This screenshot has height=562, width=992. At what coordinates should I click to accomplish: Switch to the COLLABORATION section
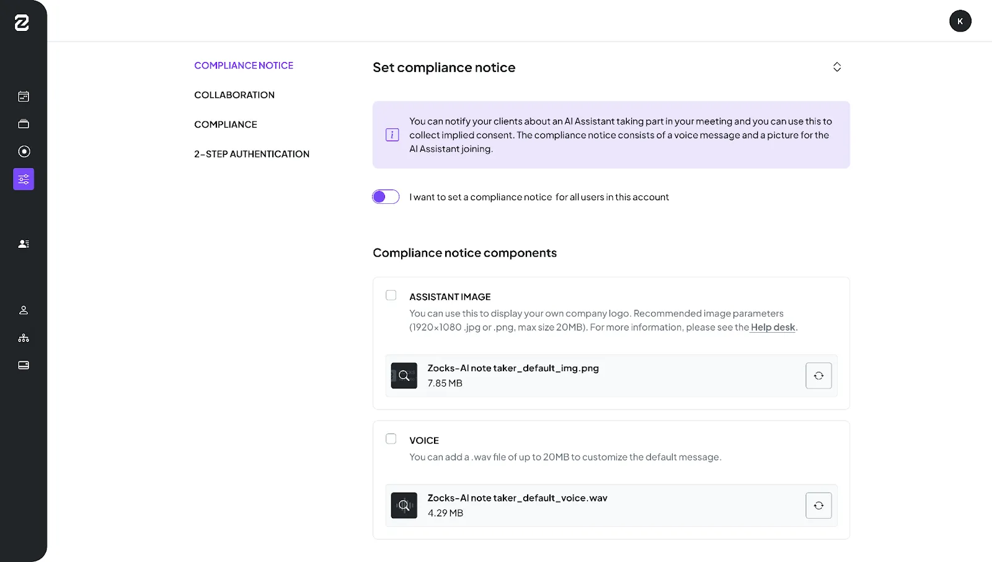(234, 95)
